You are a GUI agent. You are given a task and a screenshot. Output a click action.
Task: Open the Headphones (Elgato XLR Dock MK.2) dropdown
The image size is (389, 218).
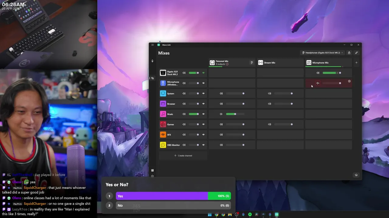[x=322, y=53]
